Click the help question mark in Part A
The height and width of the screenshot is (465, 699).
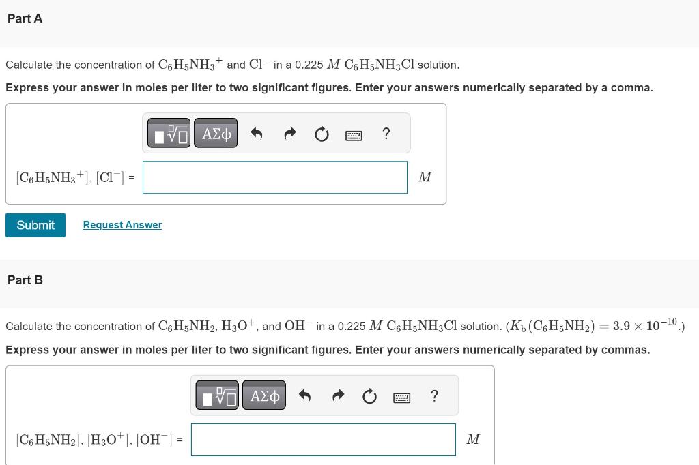pyautogui.click(x=386, y=134)
